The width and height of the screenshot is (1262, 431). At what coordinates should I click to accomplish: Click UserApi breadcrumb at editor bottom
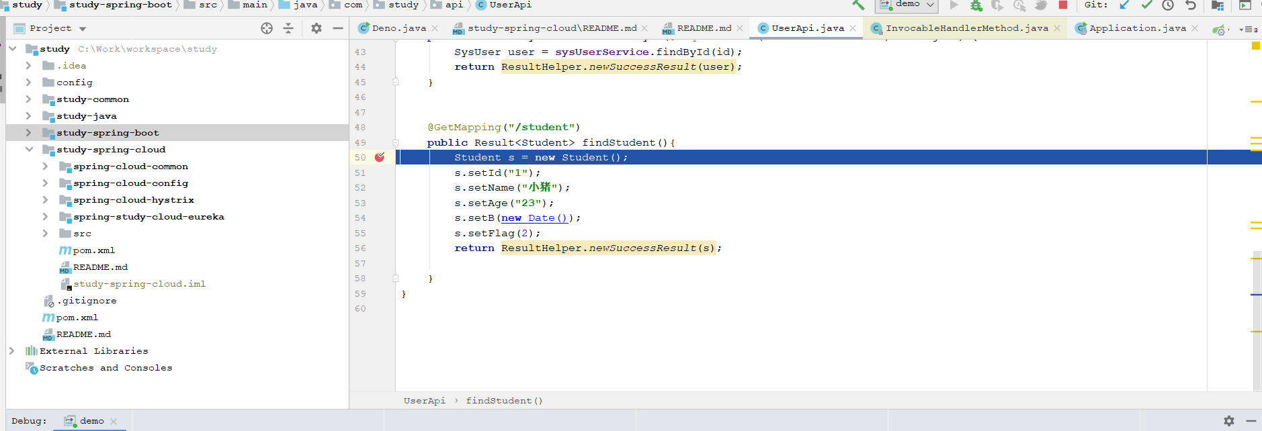pyautogui.click(x=424, y=401)
